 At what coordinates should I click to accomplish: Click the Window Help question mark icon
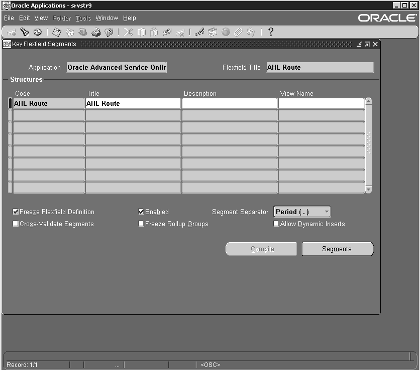(x=271, y=32)
